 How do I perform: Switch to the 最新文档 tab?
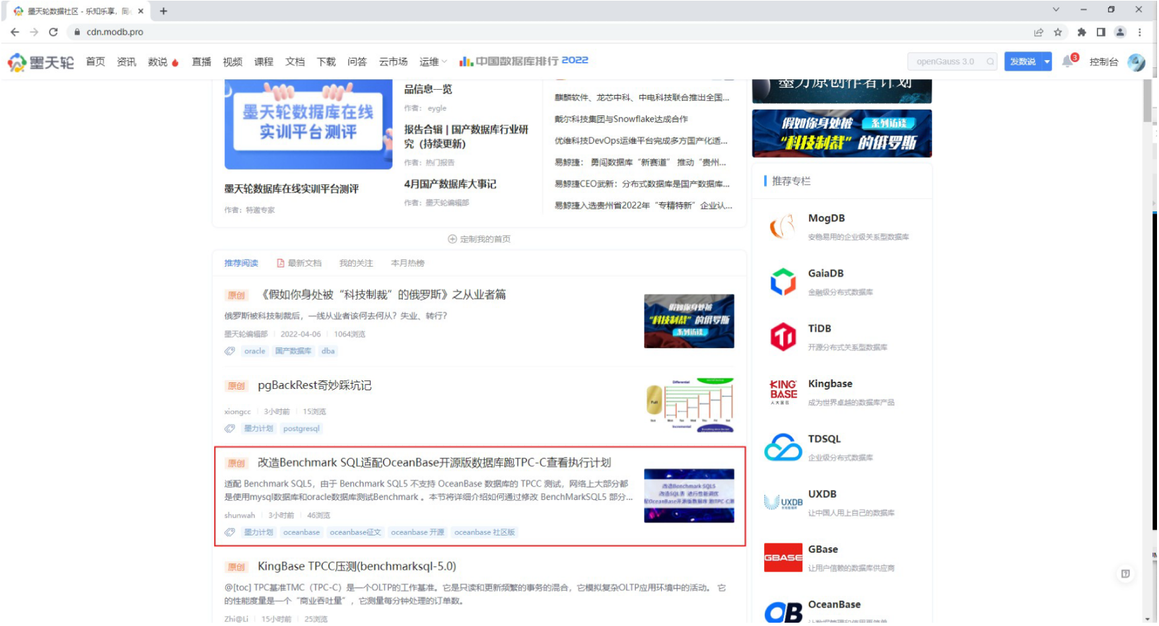tap(299, 263)
